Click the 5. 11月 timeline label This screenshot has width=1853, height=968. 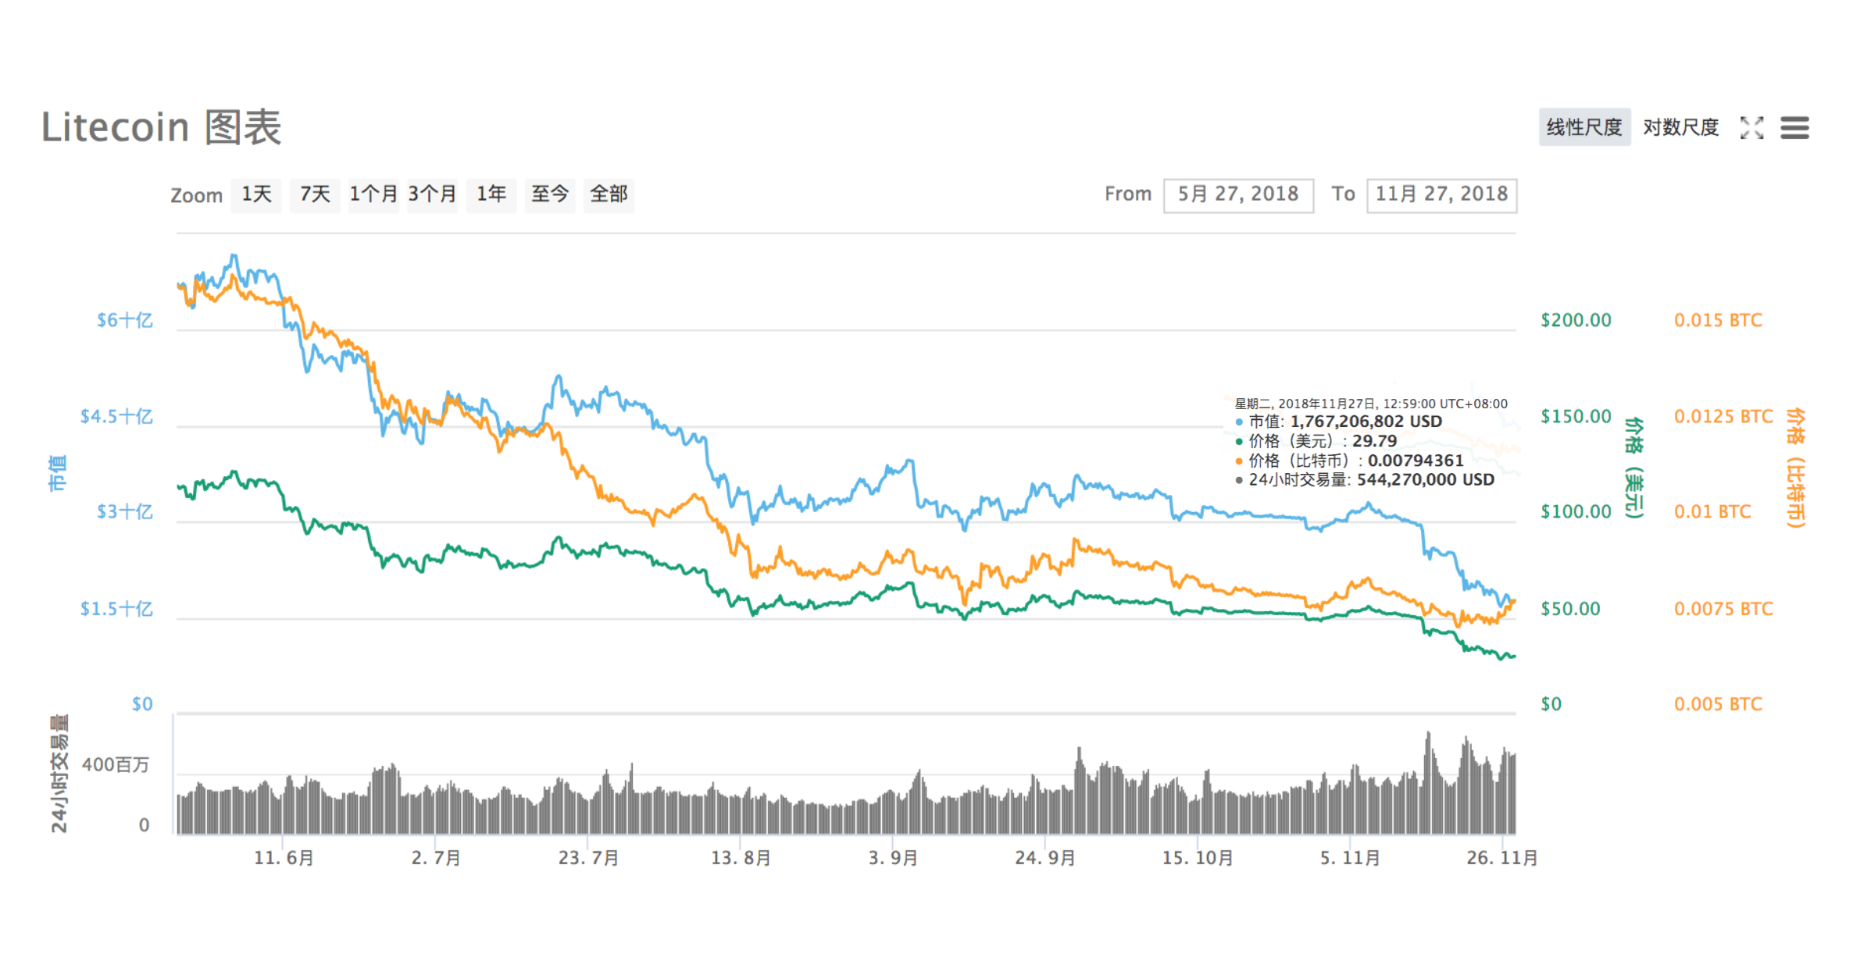[x=1349, y=858]
